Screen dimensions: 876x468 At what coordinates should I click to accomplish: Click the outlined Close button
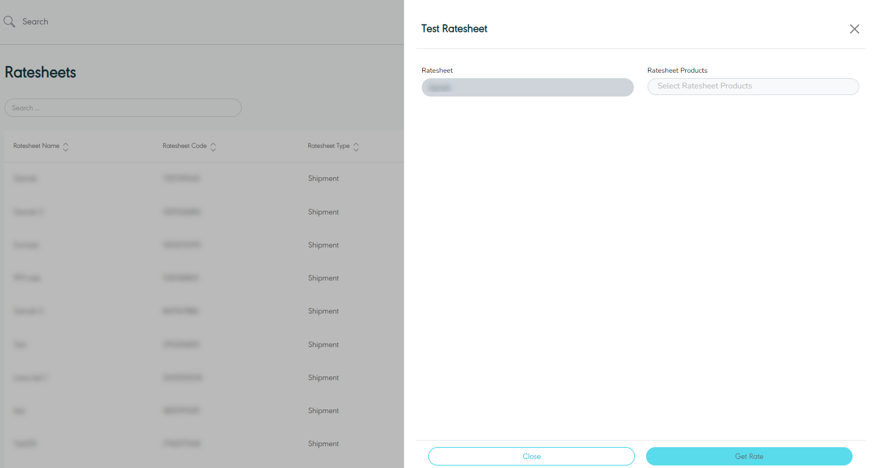531,456
